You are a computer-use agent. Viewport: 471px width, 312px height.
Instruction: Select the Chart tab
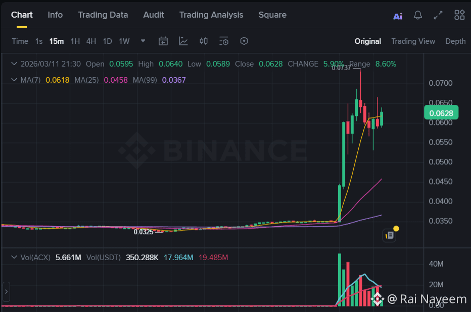tap(22, 15)
